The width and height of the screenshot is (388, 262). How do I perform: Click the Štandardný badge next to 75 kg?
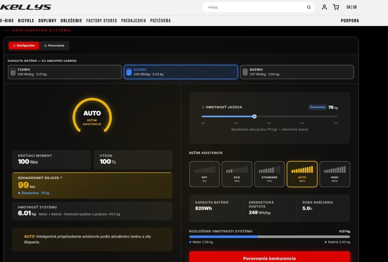(318, 107)
